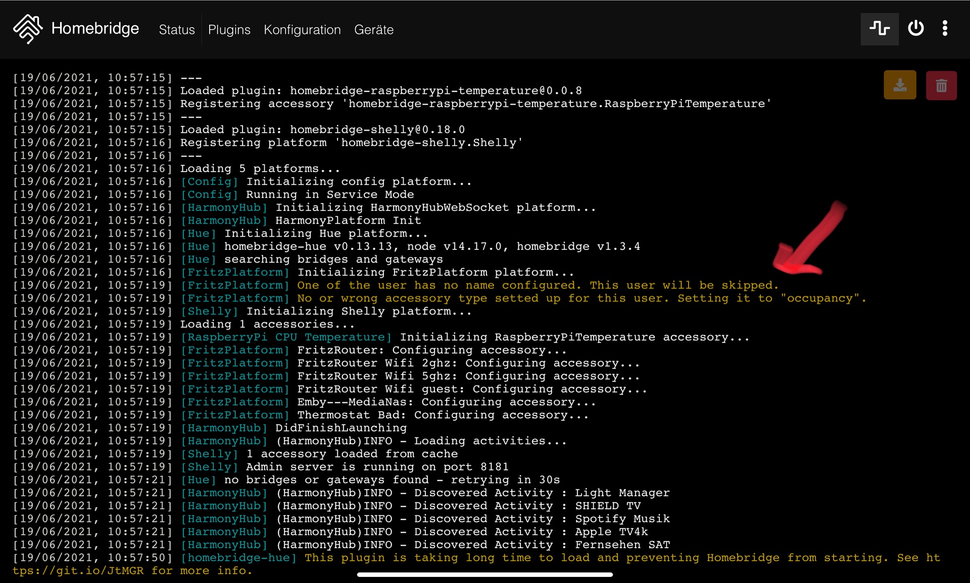Click the Homebridge house logo icon
Screen dimensions: 970x583
point(28,29)
